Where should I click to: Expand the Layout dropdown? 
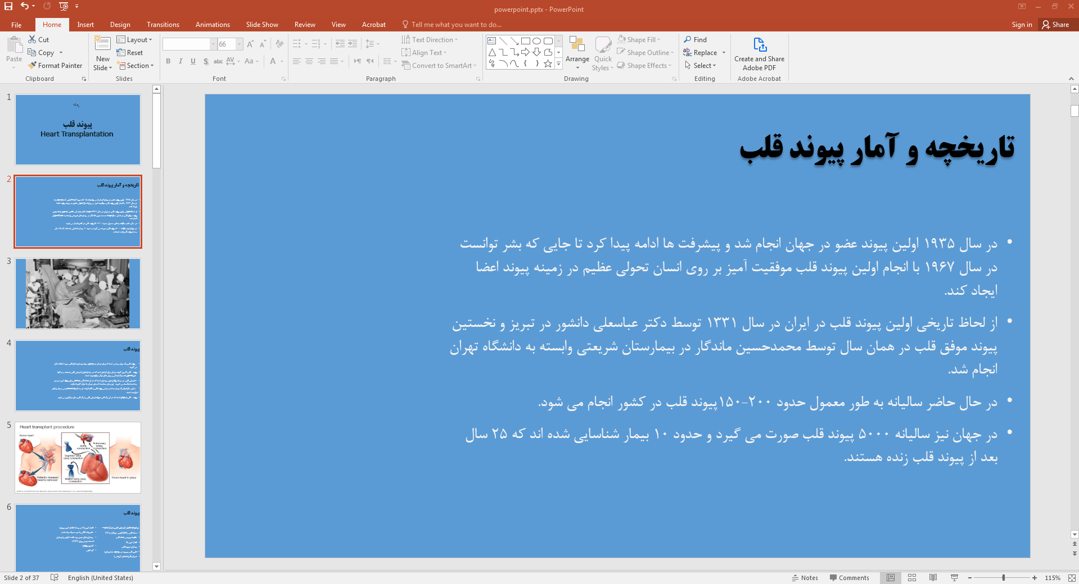click(x=135, y=40)
